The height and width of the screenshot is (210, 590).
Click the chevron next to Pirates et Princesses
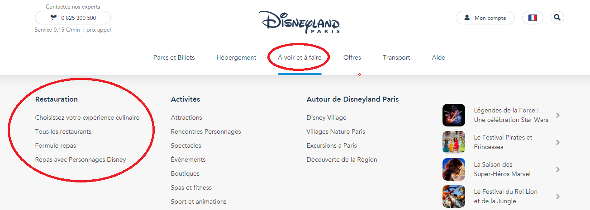(x=558, y=142)
